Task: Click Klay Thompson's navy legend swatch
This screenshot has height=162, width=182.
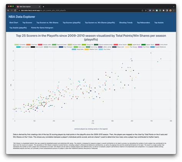Action: (x=61, y=47)
